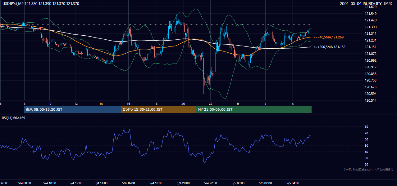The width and height of the screenshot is (397, 186).
Task: Click the price axis value 120.833
Action: (x=370, y=74)
